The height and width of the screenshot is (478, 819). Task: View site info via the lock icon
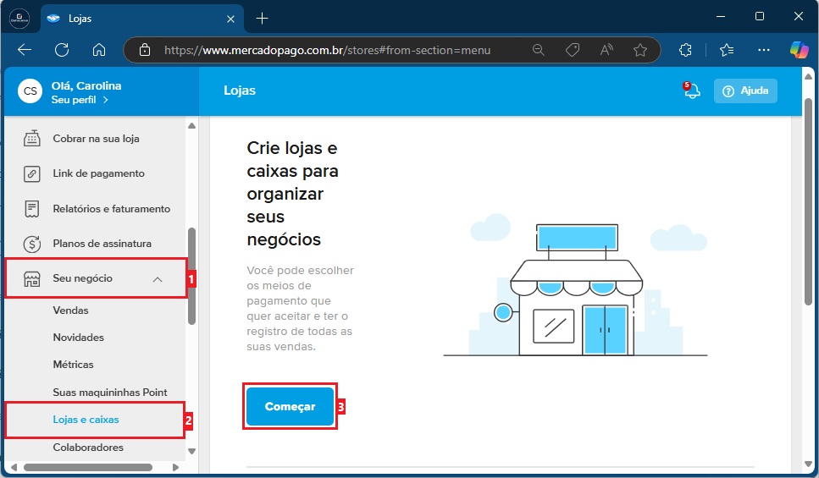tap(145, 50)
